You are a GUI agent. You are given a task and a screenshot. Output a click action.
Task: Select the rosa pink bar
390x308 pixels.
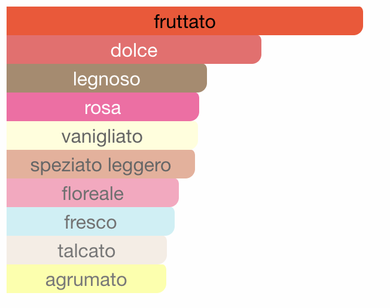click(x=103, y=107)
